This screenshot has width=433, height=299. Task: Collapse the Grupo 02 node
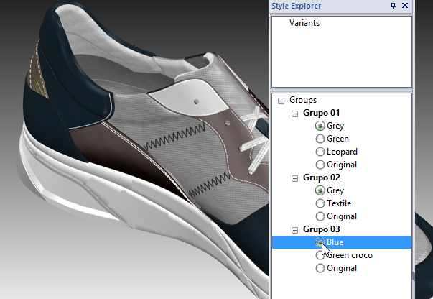[x=294, y=178]
